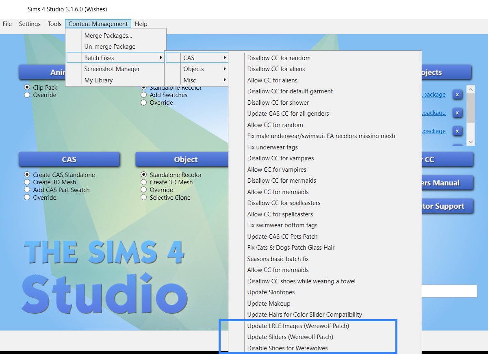Screen dimensions: 488x354
Task: Select Create 3D Mesh under CAS
Action: (28, 182)
